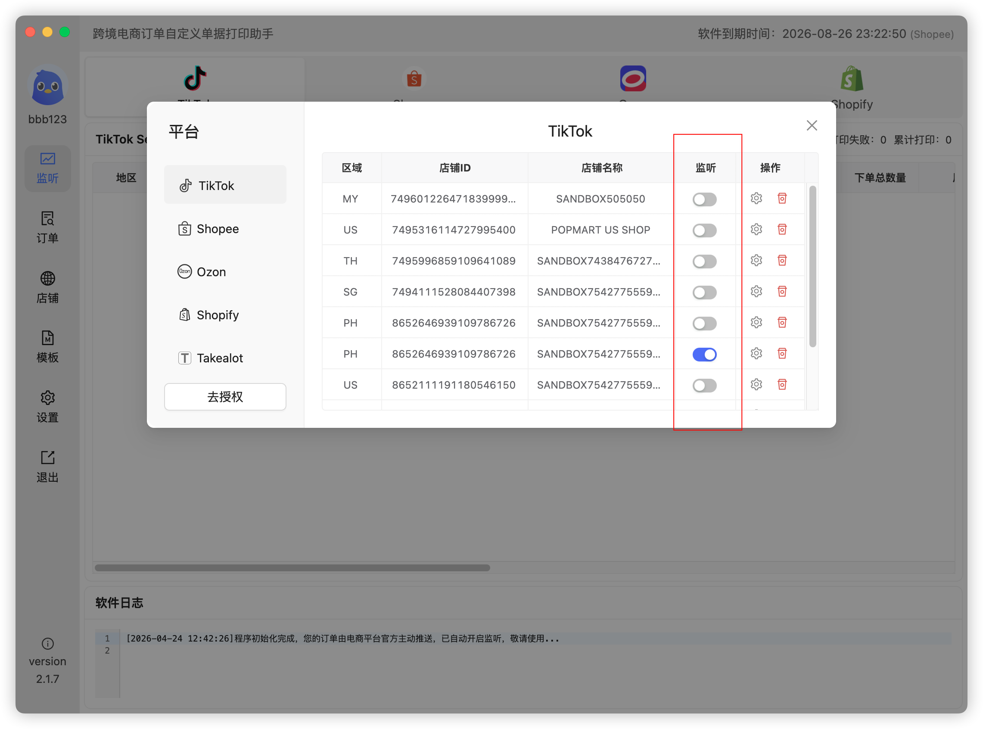Enable the switched-off PH shop monitoring toggle
The height and width of the screenshot is (729, 983).
[x=704, y=324]
